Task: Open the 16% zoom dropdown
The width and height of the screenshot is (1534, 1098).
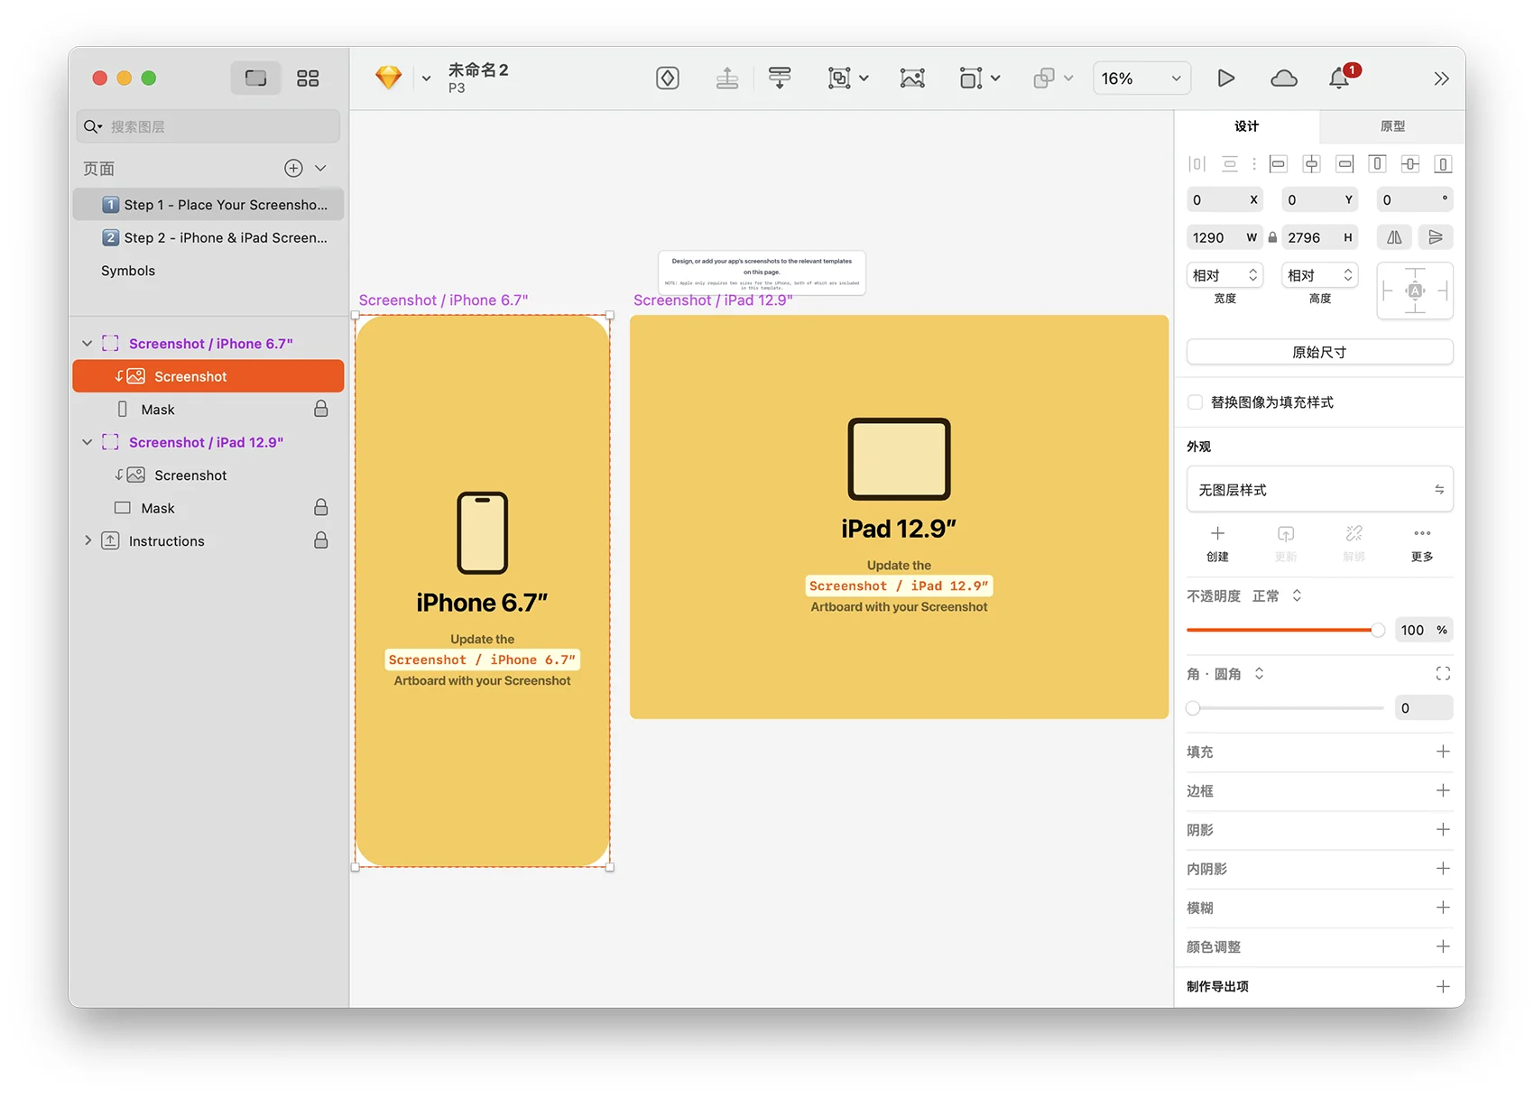Action: coord(1141,78)
